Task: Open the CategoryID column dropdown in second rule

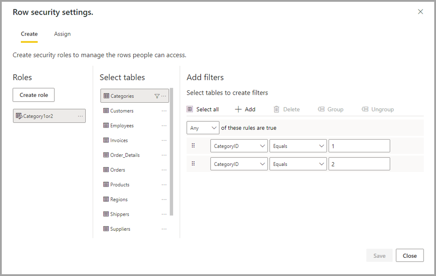Action: [x=239, y=164]
